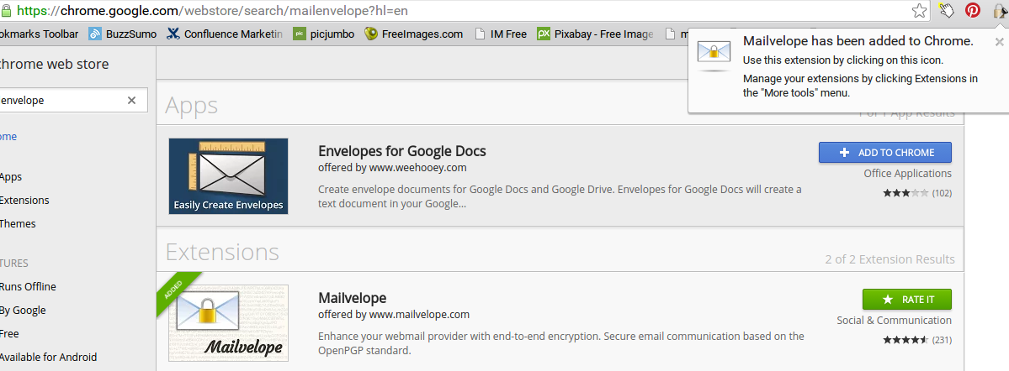Click 'Mailvelope has been added to Chrome' text

click(858, 42)
